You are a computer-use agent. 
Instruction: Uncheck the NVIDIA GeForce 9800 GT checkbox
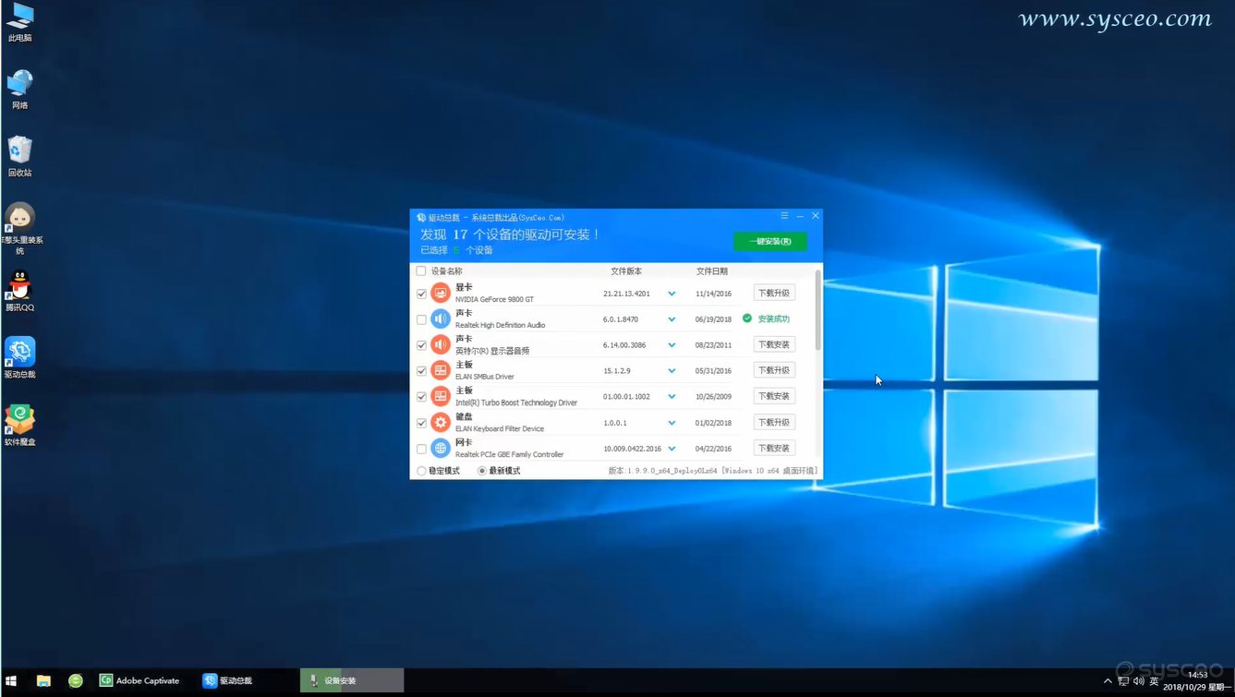tap(421, 294)
